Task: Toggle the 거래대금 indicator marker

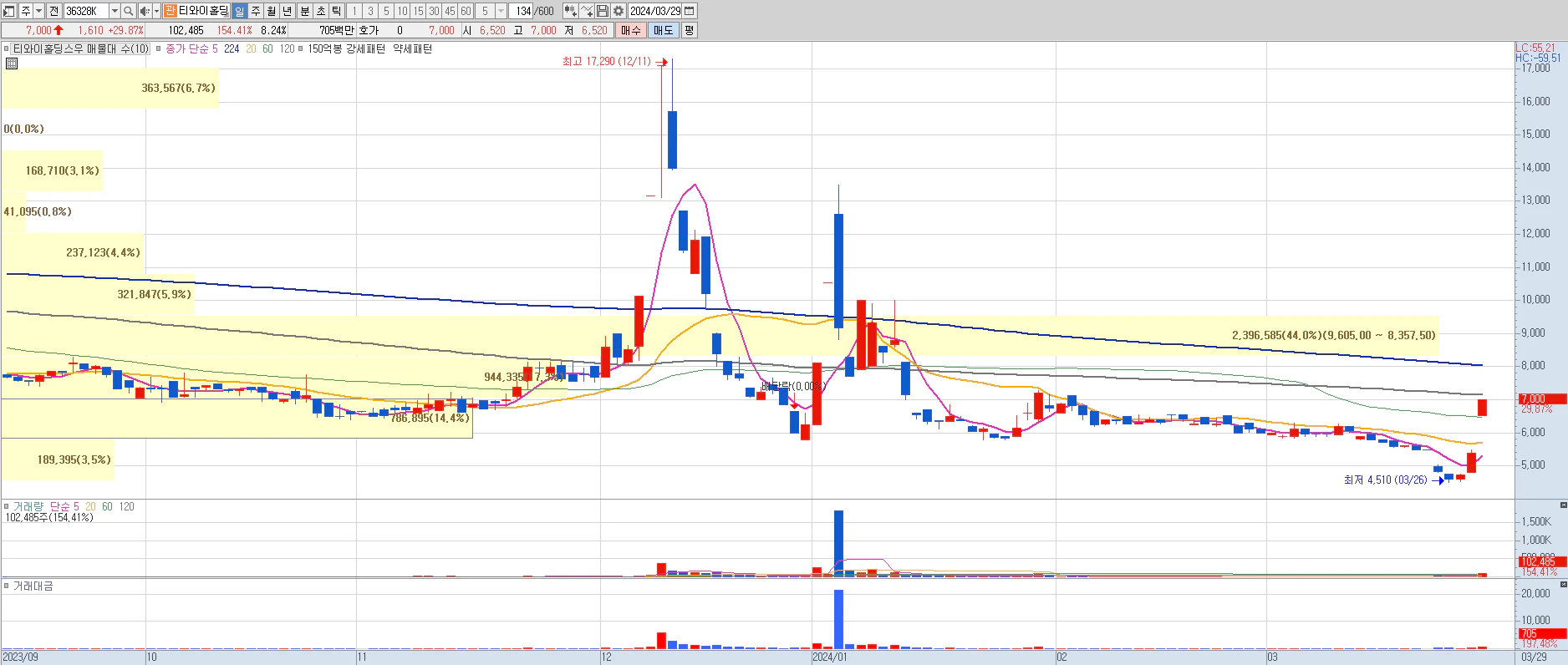Action: point(7,586)
